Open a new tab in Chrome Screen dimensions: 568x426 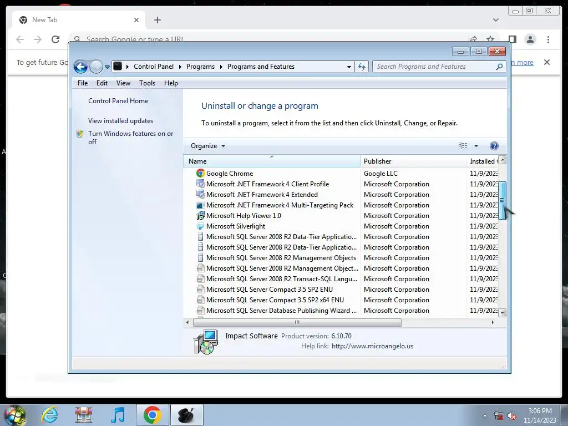coord(157,20)
